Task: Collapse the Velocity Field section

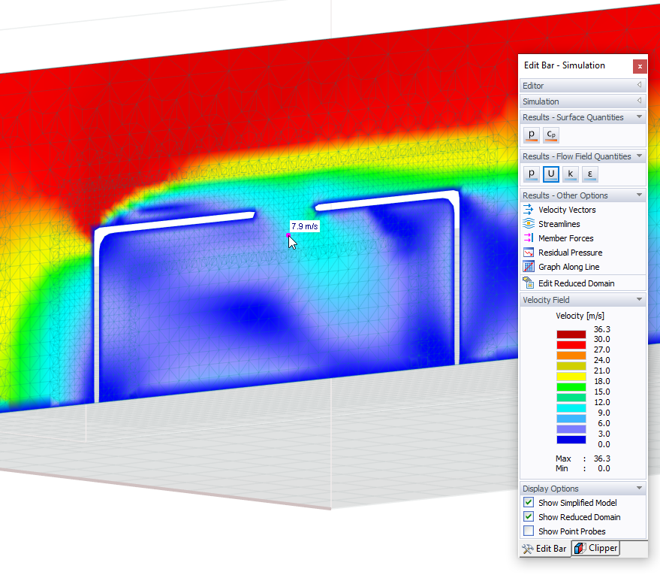Action: pos(639,299)
